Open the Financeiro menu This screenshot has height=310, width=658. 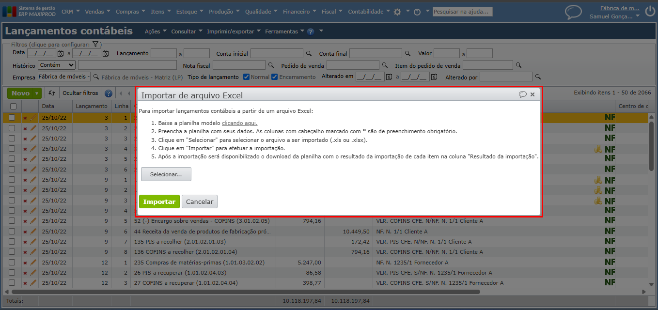pos(299,12)
